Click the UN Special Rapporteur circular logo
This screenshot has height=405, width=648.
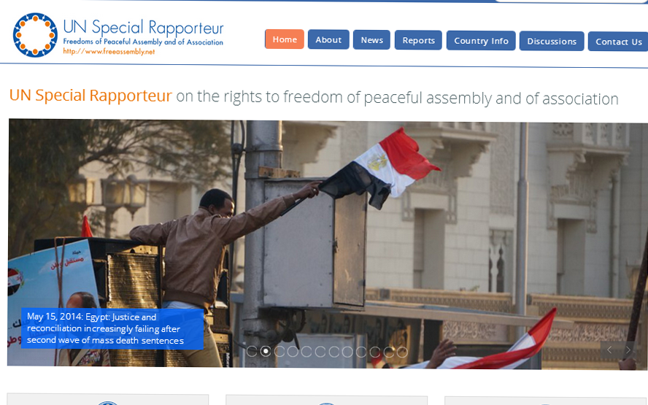pyautogui.click(x=35, y=35)
